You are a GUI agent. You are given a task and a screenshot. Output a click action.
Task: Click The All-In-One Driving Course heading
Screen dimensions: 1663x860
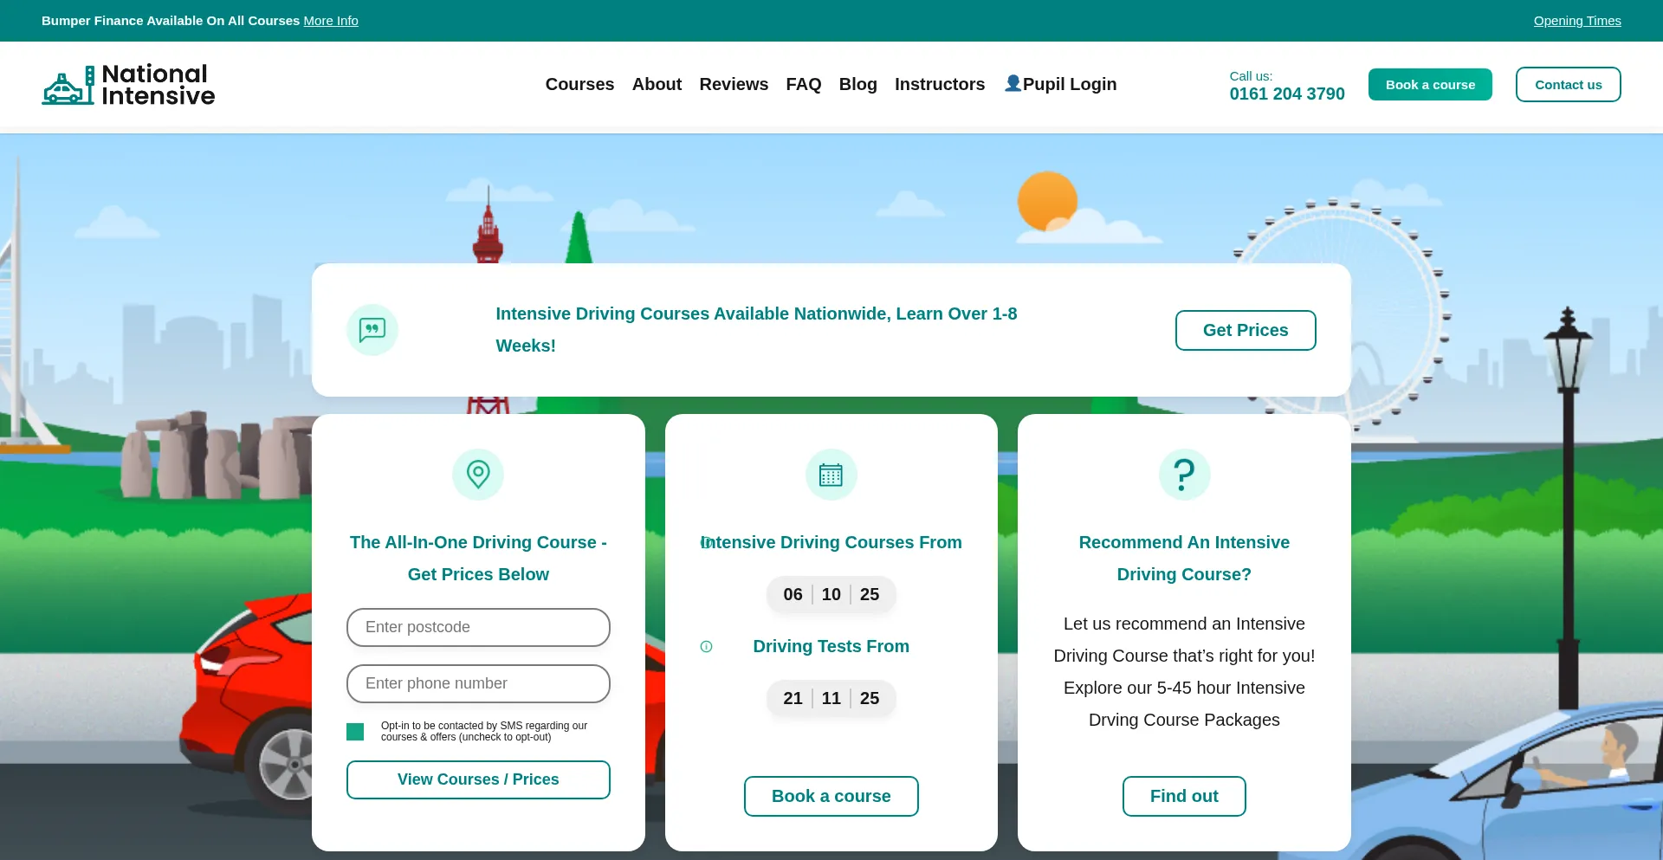point(478,559)
